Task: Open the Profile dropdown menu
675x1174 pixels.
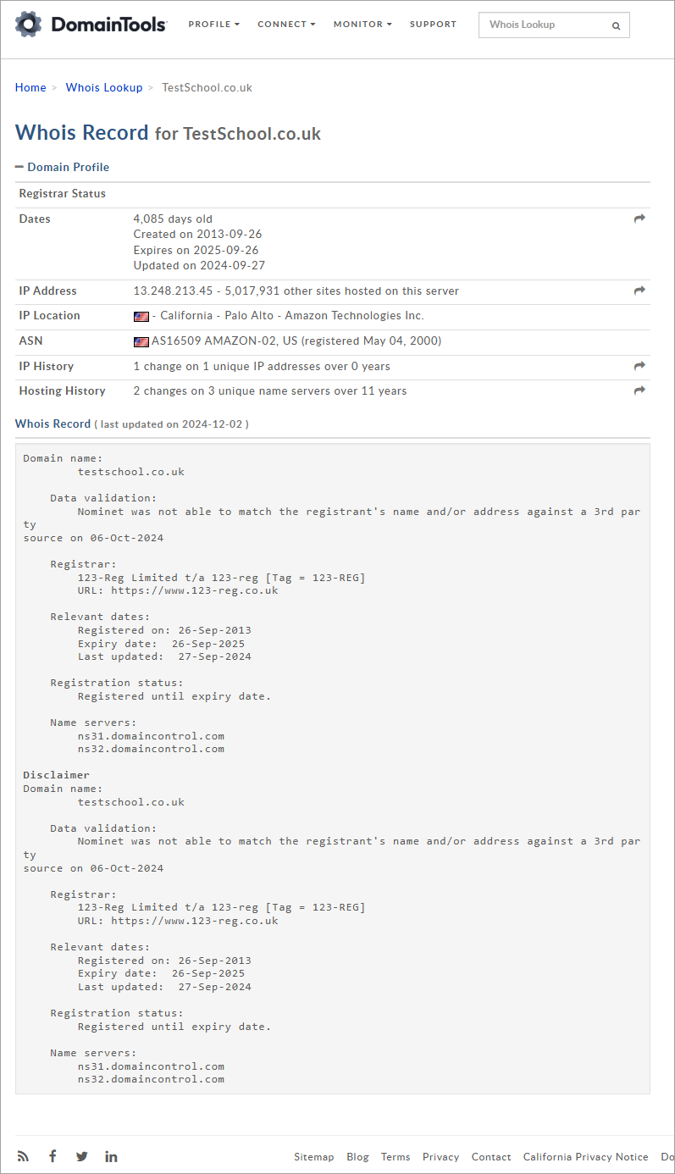Action: 213,25
